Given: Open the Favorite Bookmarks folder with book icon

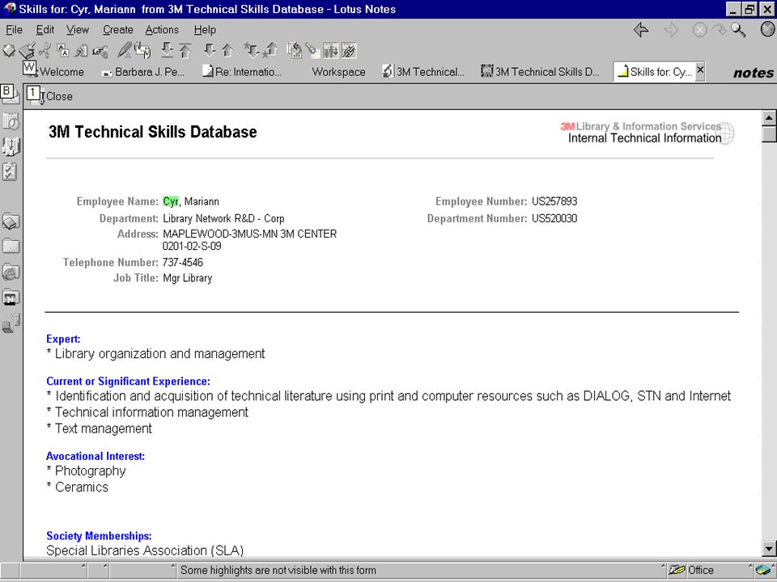Looking at the screenshot, I should (11, 221).
